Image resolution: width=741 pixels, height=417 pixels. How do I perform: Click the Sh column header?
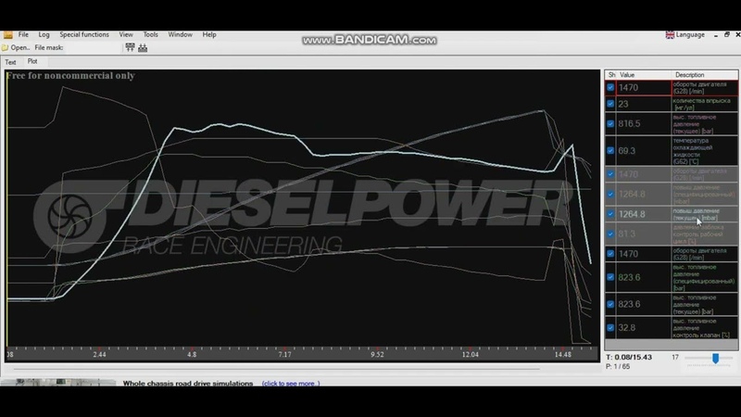click(611, 75)
